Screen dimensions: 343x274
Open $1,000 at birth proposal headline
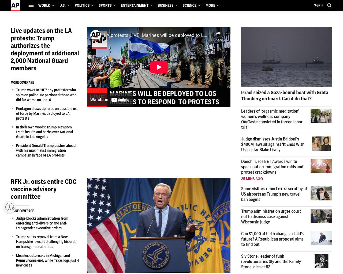pyautogui.click(x=272, y=239)
